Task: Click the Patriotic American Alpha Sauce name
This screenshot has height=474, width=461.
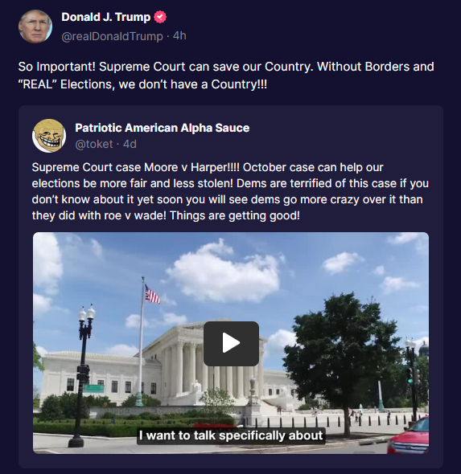Action: point(163,128)
